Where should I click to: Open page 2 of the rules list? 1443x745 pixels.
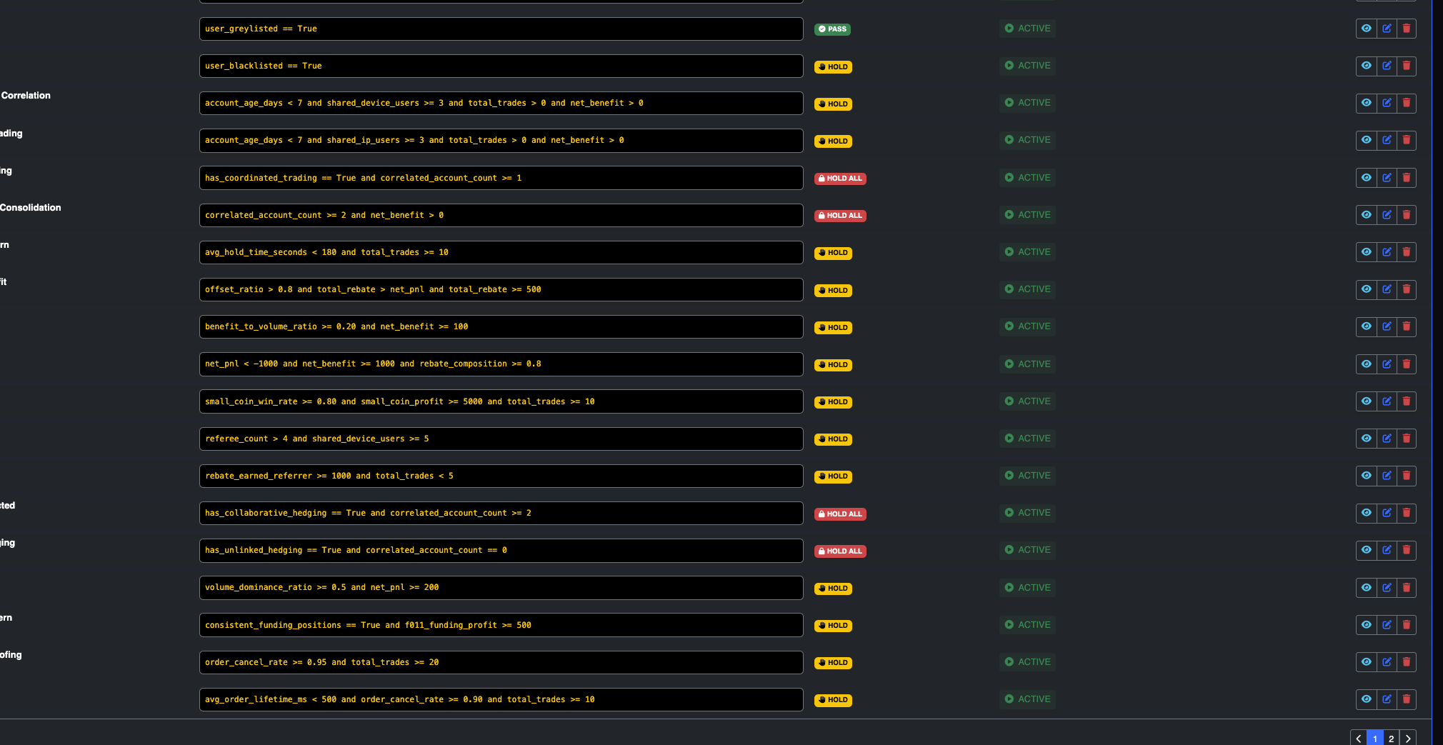[1391, 739]
